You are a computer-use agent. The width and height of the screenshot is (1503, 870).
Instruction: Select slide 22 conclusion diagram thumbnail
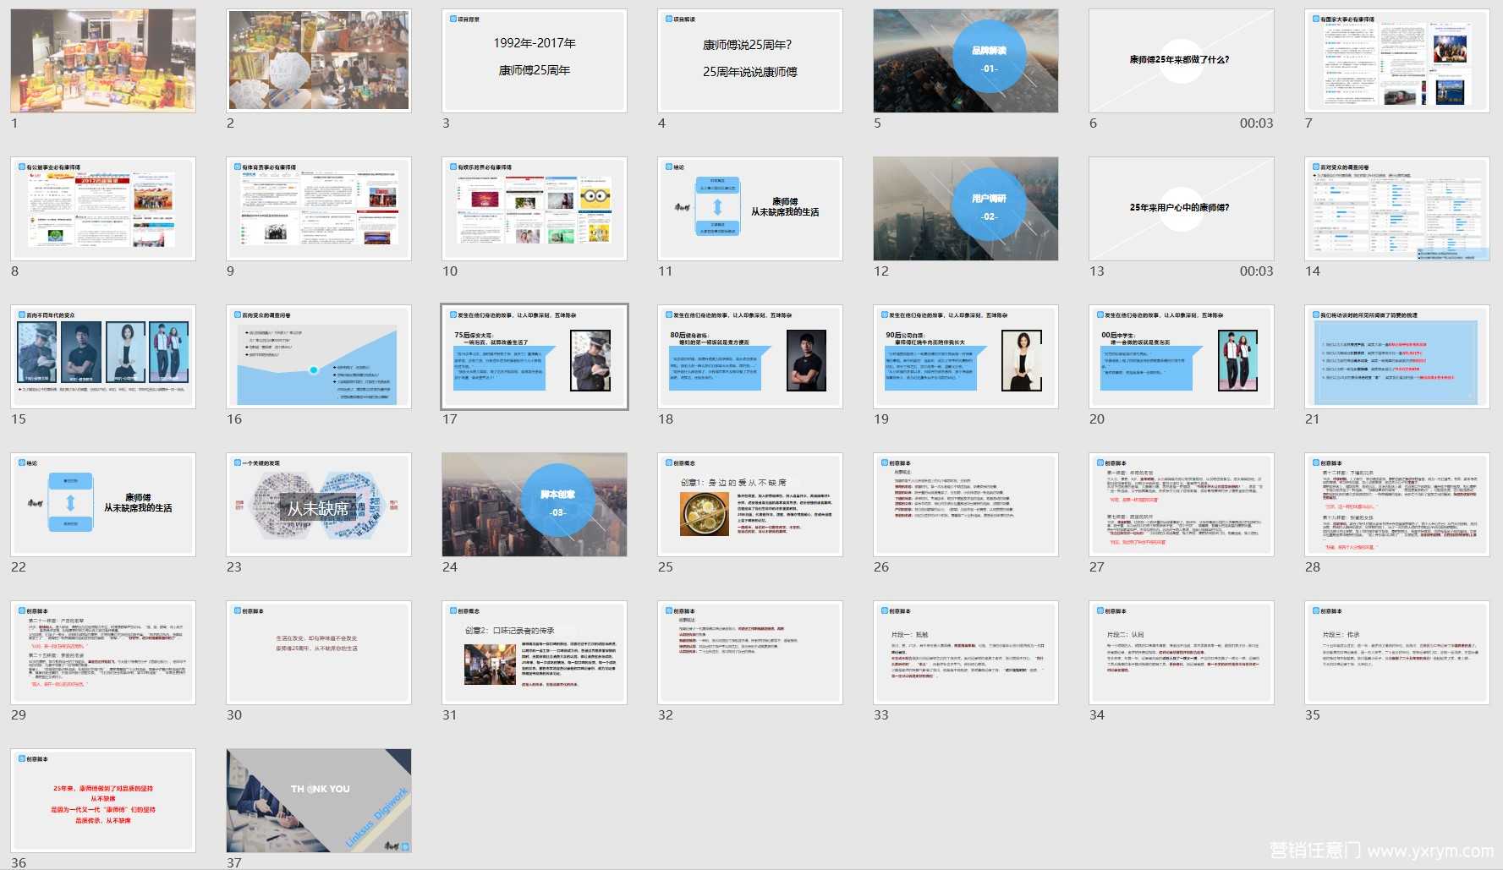pos(103,505)
